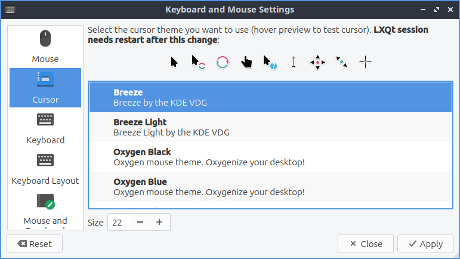460x259 pixels.
Task: Select the Cursor page in sidebar
Action: [x=45, y=87]
